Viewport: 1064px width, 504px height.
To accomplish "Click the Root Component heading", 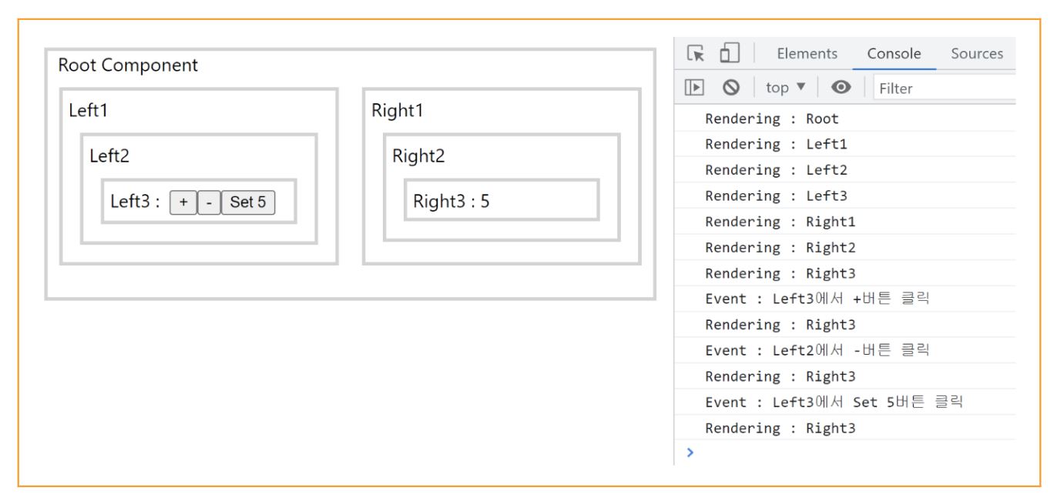I will pos(129,66).
